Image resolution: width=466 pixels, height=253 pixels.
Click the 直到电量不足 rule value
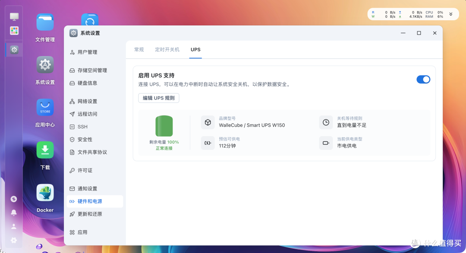tap(352, 125)
